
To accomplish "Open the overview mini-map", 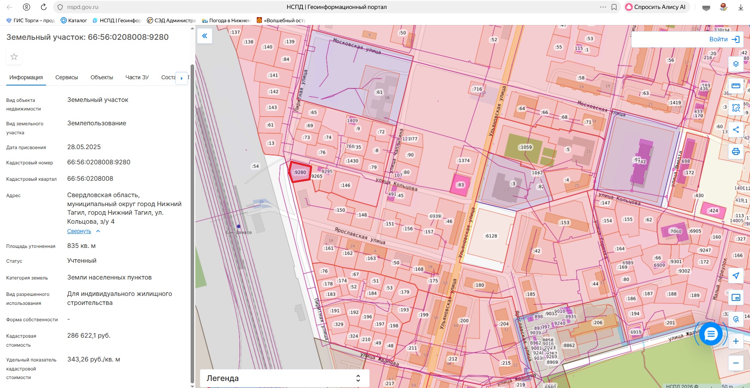I will pos(736,297).
